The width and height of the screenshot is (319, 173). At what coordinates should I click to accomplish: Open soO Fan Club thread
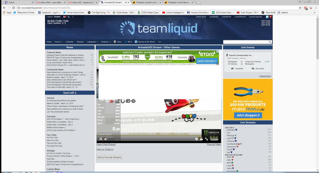coord(53,138)
